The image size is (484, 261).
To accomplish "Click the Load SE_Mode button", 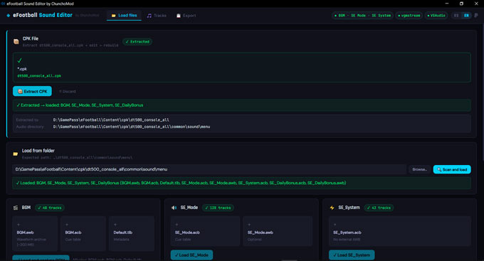I will pyautogui.click(x=191, y=255).
